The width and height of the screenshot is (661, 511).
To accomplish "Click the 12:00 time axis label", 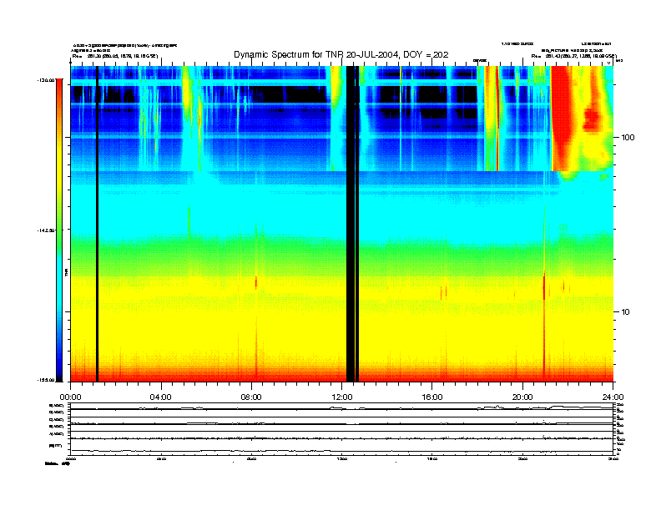I will [342, 397].
